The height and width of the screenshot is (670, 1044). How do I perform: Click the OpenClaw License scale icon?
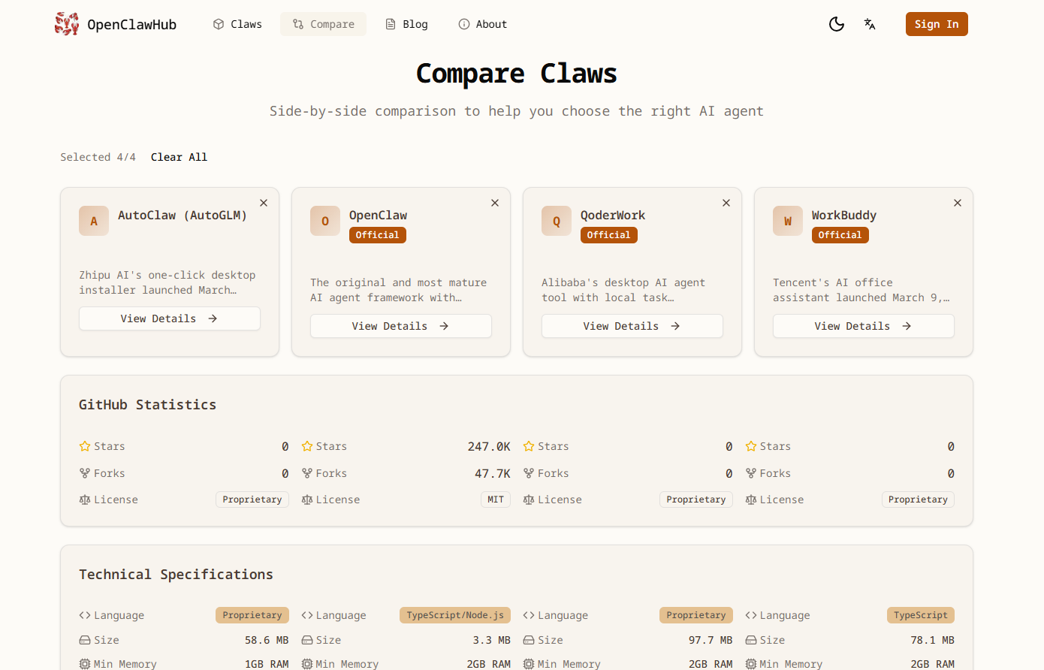click(x=307, y=499)
